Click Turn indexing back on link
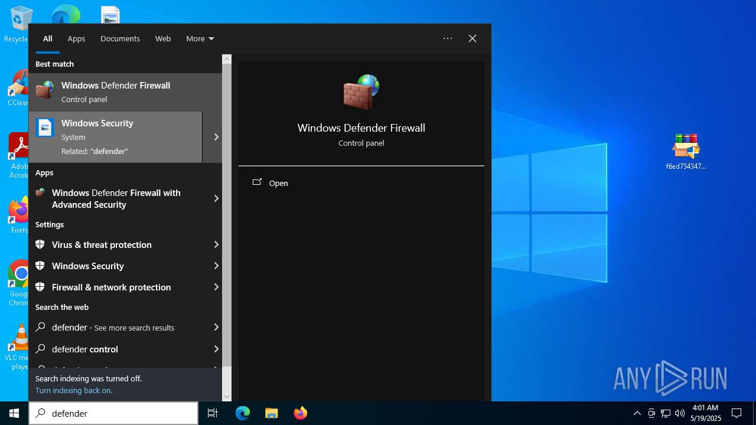 coord(74,390)
